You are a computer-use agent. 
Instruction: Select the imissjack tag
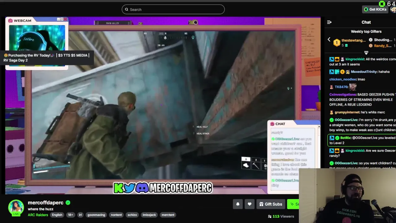tap(149, 215)
